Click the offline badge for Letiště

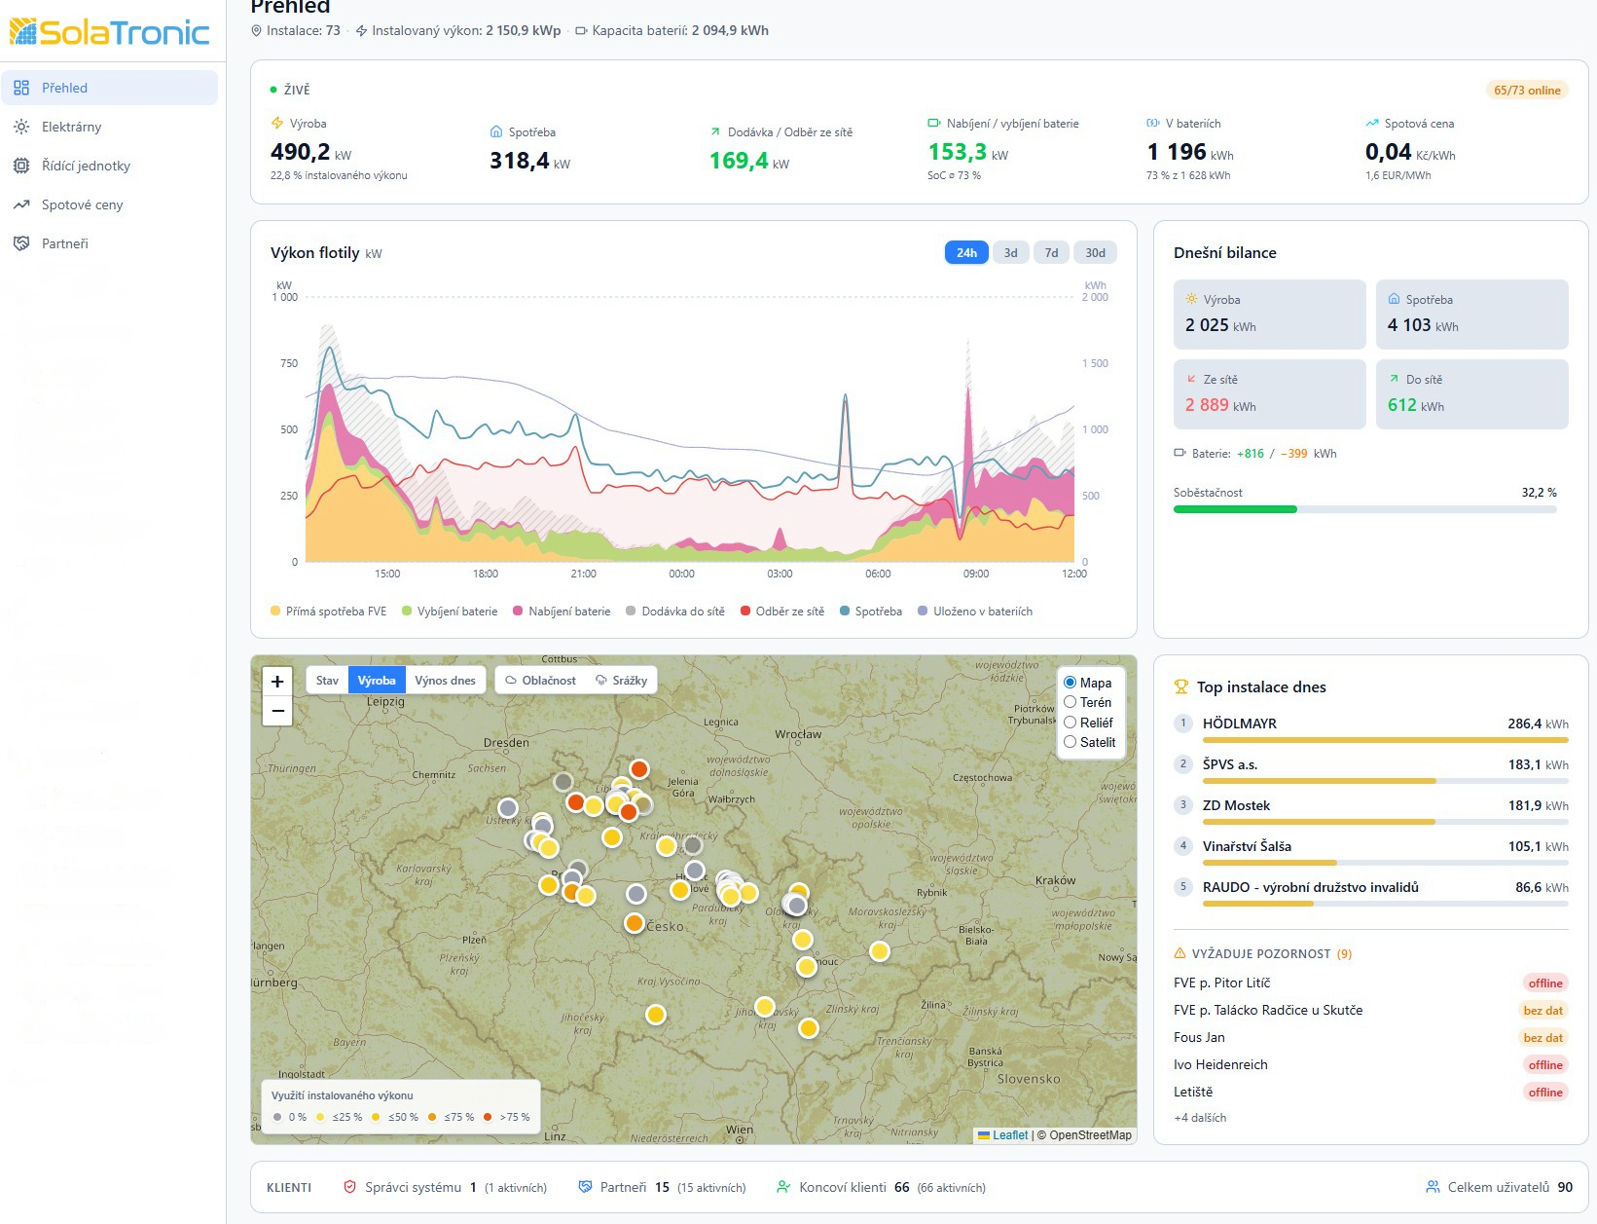pos(1545,1093)
